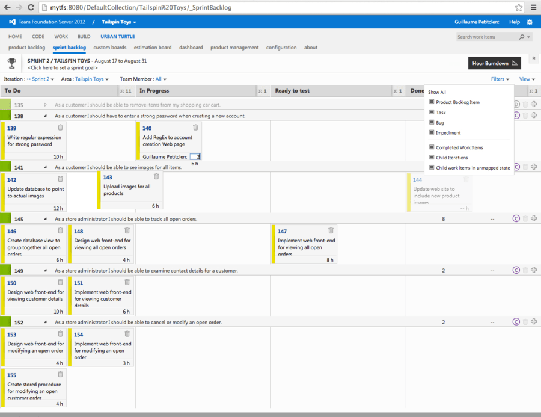
Task: Open the CODE tab
Action: (x=38, y=36)
